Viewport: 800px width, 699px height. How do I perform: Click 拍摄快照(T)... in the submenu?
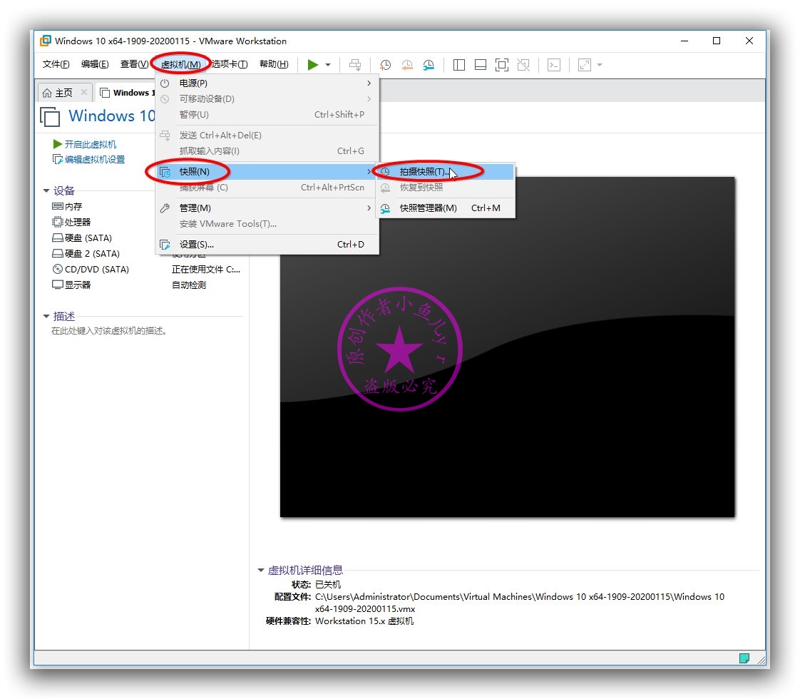tap(446, 172)
